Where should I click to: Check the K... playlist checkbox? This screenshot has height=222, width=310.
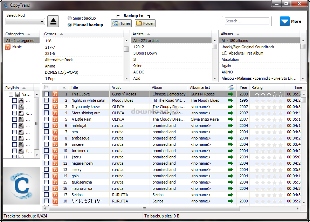click(14, 113)
